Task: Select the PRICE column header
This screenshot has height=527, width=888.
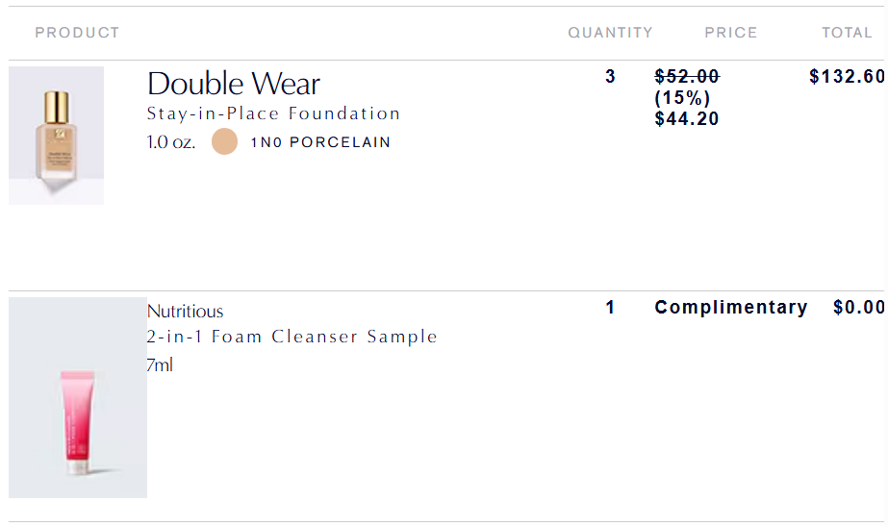Action: [730, 33]
